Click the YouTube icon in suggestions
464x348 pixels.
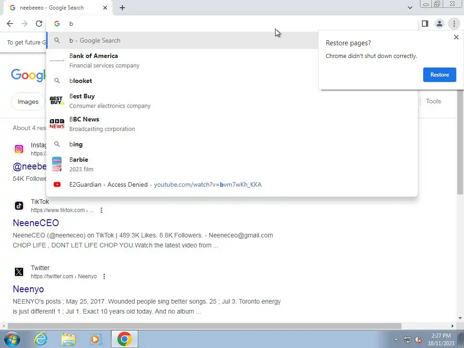[x=57, y=185]
